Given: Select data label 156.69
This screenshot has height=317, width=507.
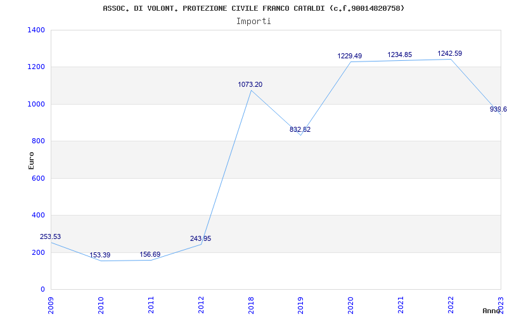Looking at the screenshot, I should pyautogui.click(x=150, y=255).
